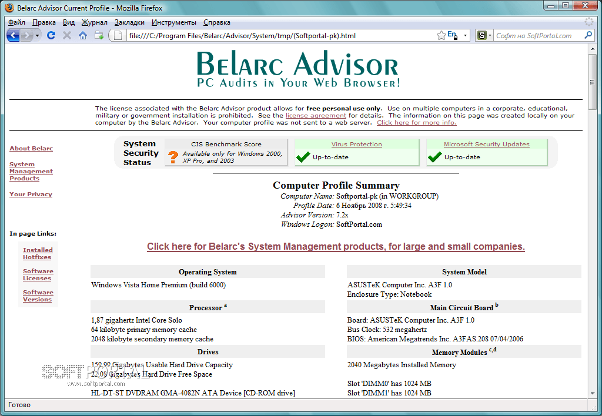Image resolution: width=602 pixels, height=416 pixels.
Task: Click the En language indicator icon
Action: click(452, 35)
